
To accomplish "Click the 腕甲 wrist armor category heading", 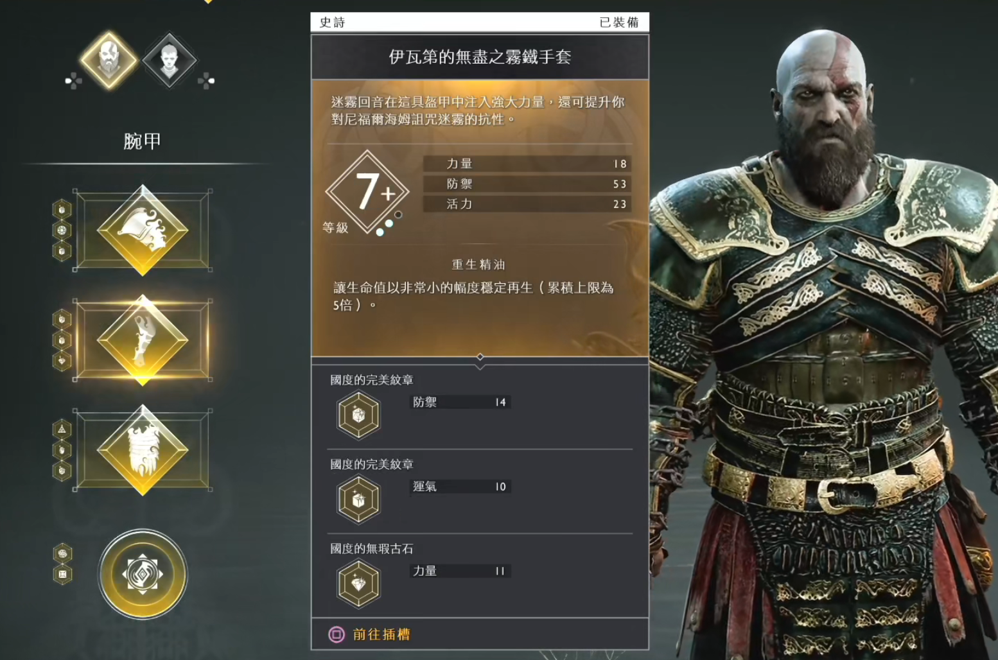I will coord(142,141).
